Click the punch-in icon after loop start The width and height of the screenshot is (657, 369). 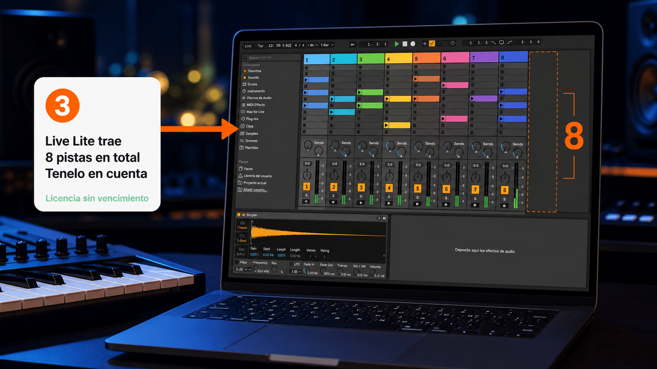click(494, 42)
